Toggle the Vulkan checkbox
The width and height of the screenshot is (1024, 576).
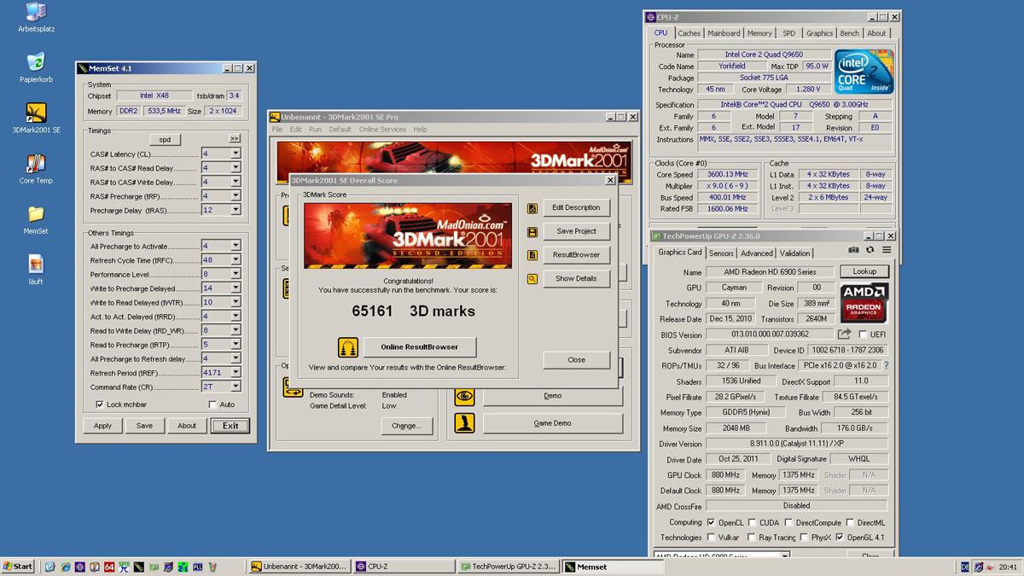pyautogui.click(x=712, y=538)
